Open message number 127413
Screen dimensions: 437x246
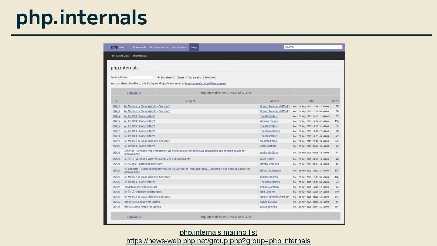116,111
